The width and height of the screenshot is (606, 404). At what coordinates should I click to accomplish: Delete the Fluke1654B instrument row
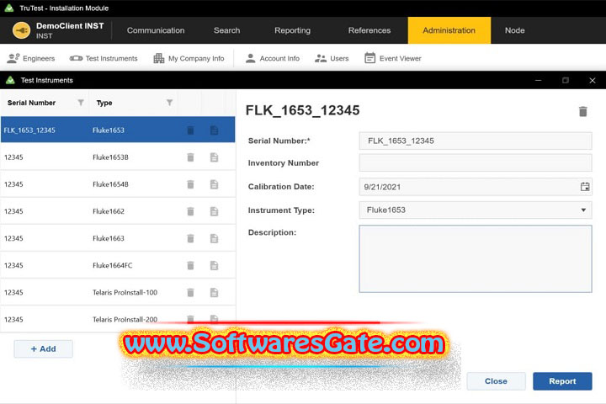pos(190,184)
